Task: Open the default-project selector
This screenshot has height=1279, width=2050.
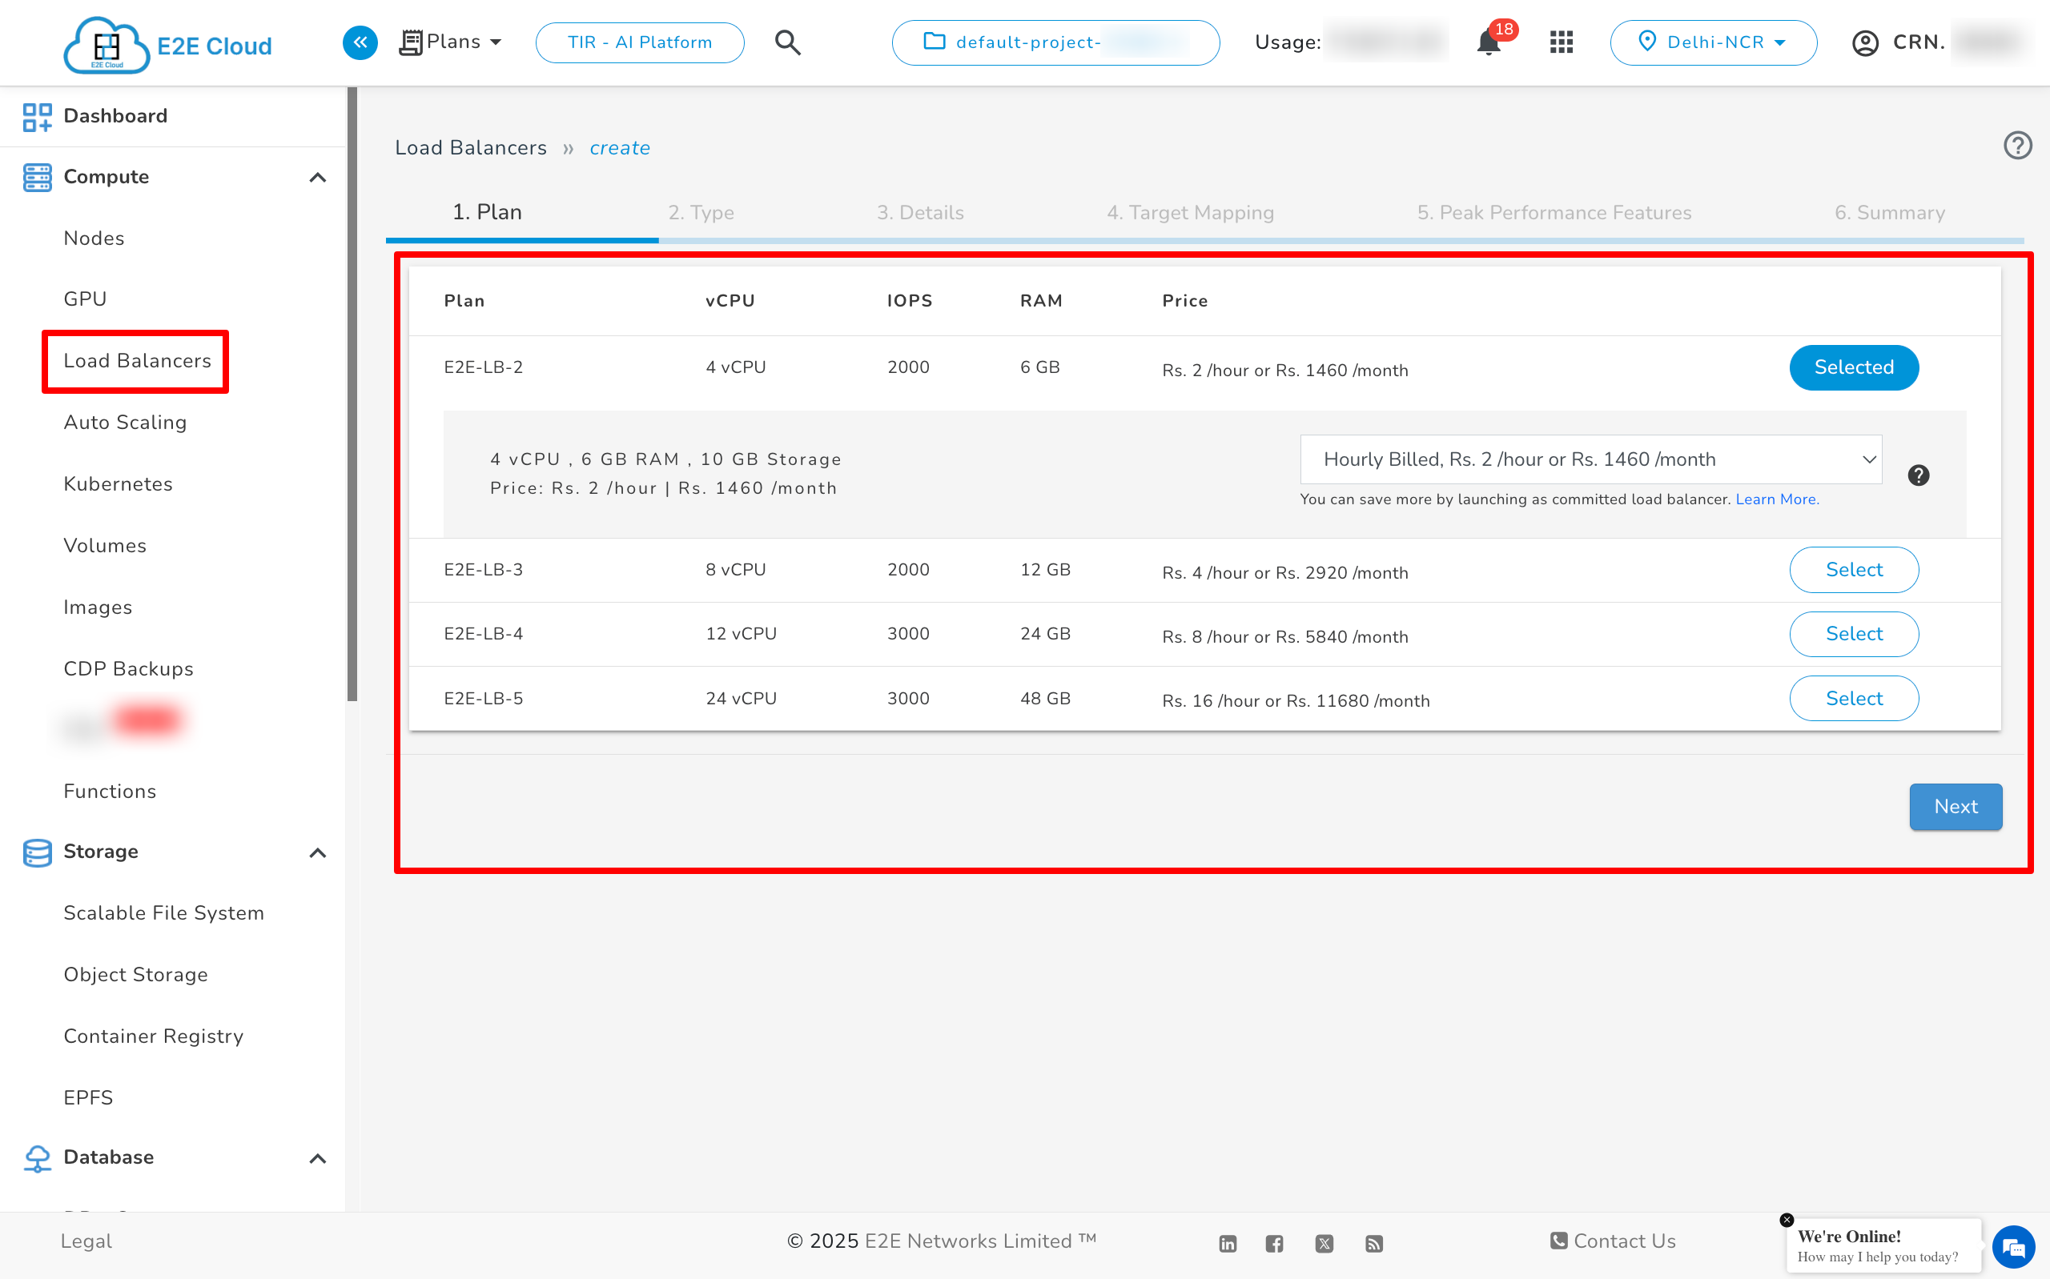Action: coord(1055,42)
